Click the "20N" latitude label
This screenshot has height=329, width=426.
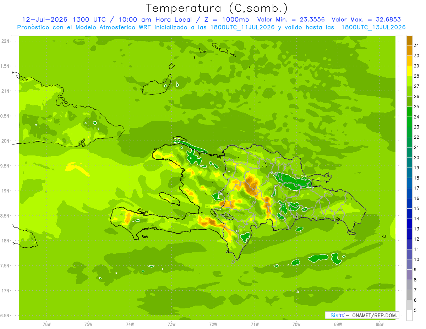pos(6,141)
